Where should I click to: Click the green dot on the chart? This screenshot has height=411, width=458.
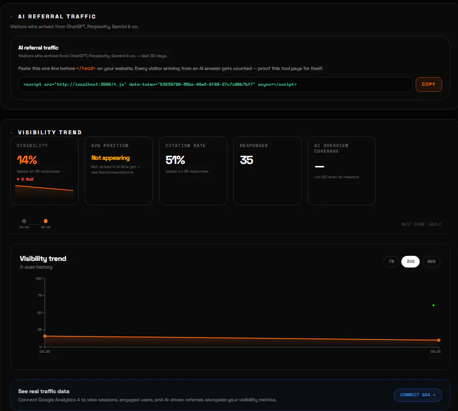(x=433, y=305)
